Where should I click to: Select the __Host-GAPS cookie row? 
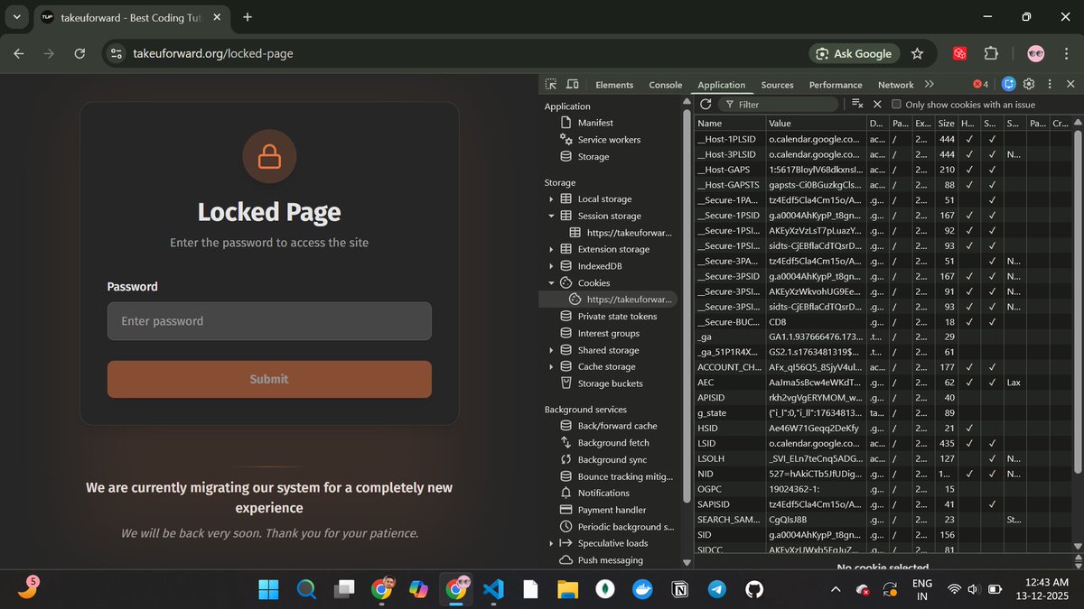click(883, 170)
